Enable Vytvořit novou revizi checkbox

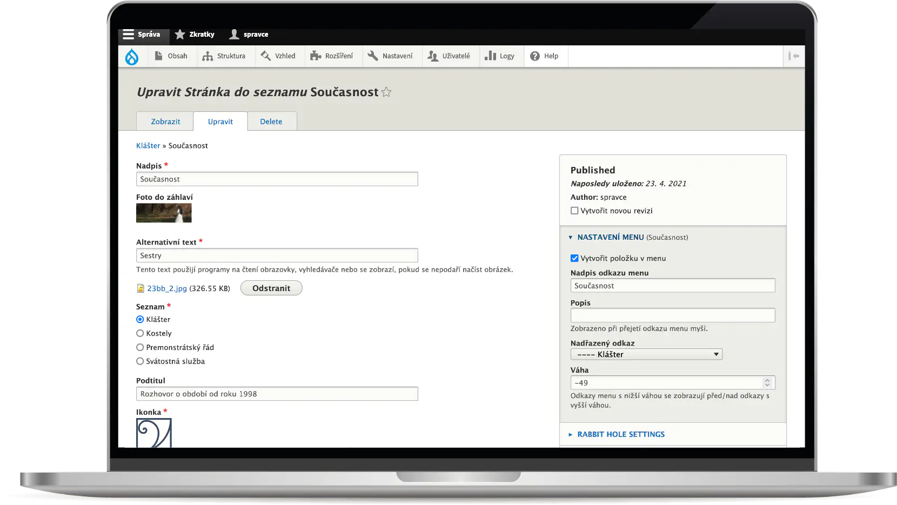574,211
